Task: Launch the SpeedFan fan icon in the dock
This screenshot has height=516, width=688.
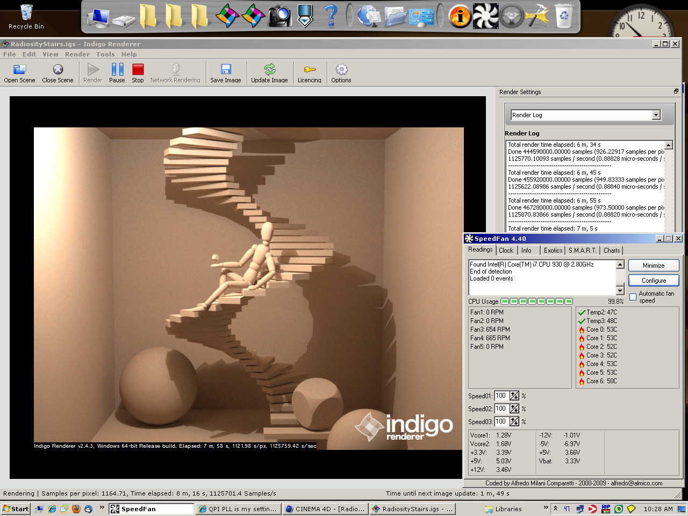Action: pos(486,16)
